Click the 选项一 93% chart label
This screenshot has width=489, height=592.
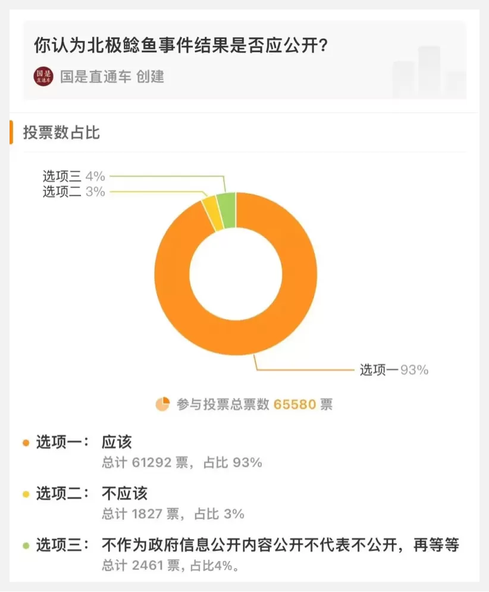pyautogui.click(x=394, y=370)
